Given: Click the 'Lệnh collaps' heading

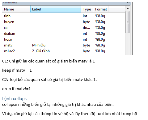Looking at the screenshot, I should 15,98.
